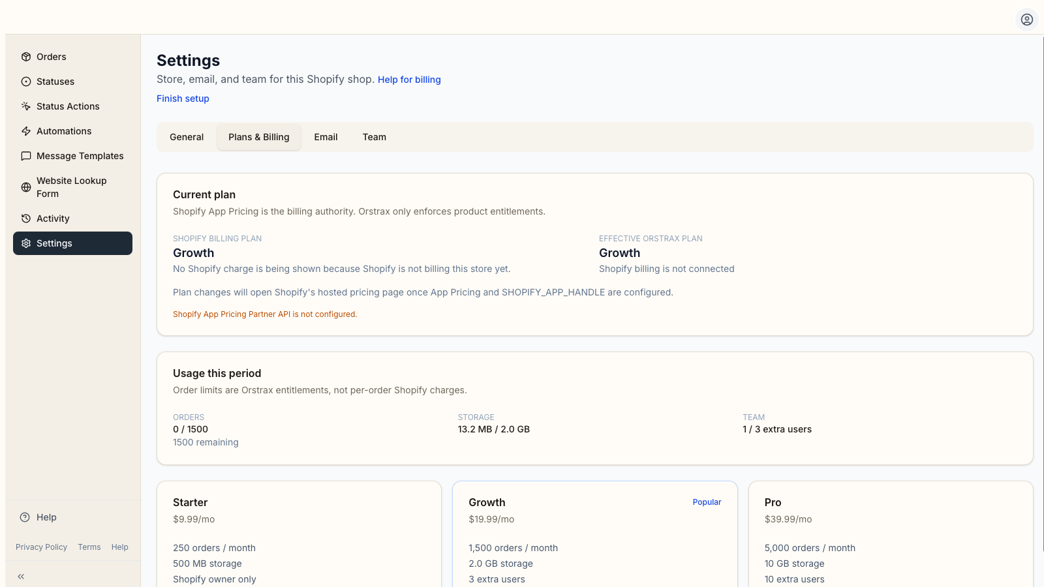1044x587 pixels.
Task: Switch to the Email tab
Action: pos(326,137)
